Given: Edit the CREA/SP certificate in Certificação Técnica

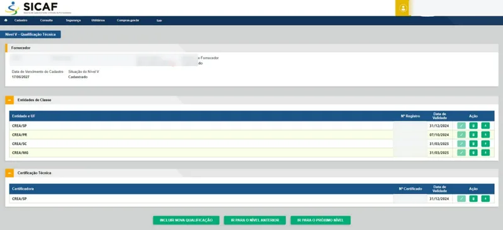Looking at the screenshot, I should (x=462, y=199).
